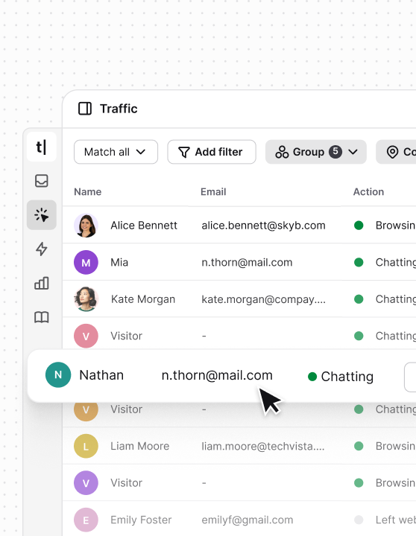Open the Match all dropdown
416x536 pixels.
pos(116,152)
